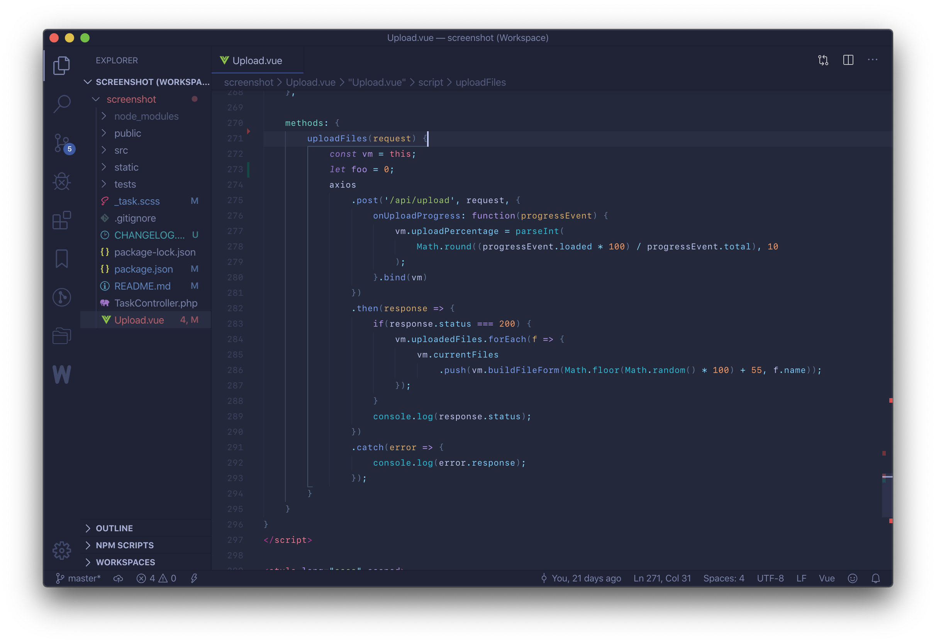Open the Manage gear icon

[x=62, y=551]
